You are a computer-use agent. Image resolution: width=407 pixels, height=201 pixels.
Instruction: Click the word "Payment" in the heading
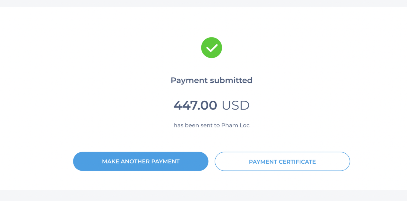[x=189, y=80]
